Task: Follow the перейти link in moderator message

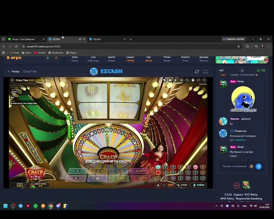Action: (240, 140)
